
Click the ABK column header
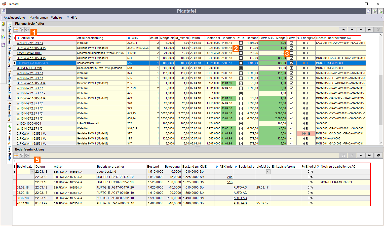click(138, 38)
